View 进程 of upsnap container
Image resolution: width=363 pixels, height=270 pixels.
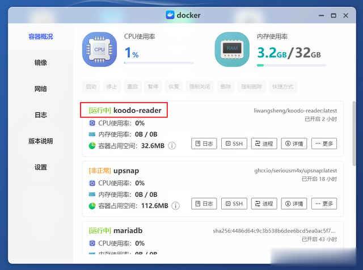264,204
